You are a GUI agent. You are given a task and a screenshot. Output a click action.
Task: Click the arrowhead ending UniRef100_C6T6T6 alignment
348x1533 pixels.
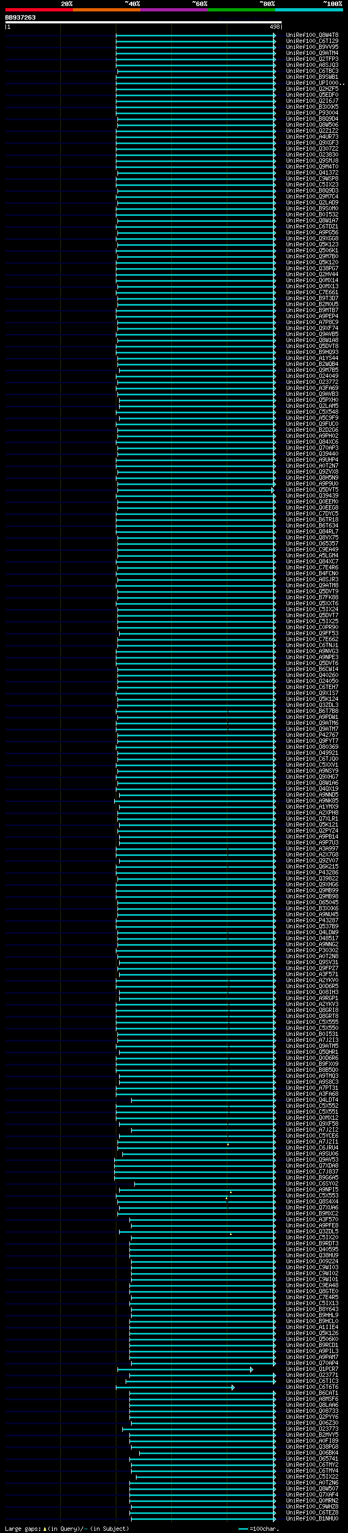point(233,1387)
